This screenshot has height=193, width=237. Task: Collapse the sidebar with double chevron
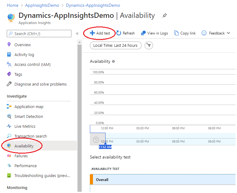pos(77,34)
